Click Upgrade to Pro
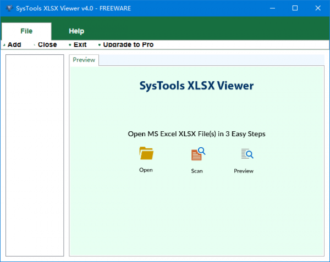 point(128,44)
